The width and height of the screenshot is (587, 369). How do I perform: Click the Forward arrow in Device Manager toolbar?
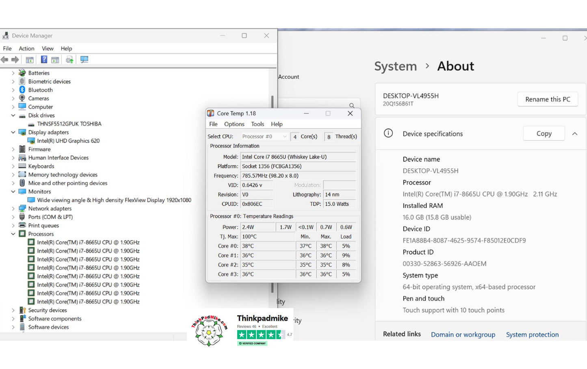tap(15, 60)
